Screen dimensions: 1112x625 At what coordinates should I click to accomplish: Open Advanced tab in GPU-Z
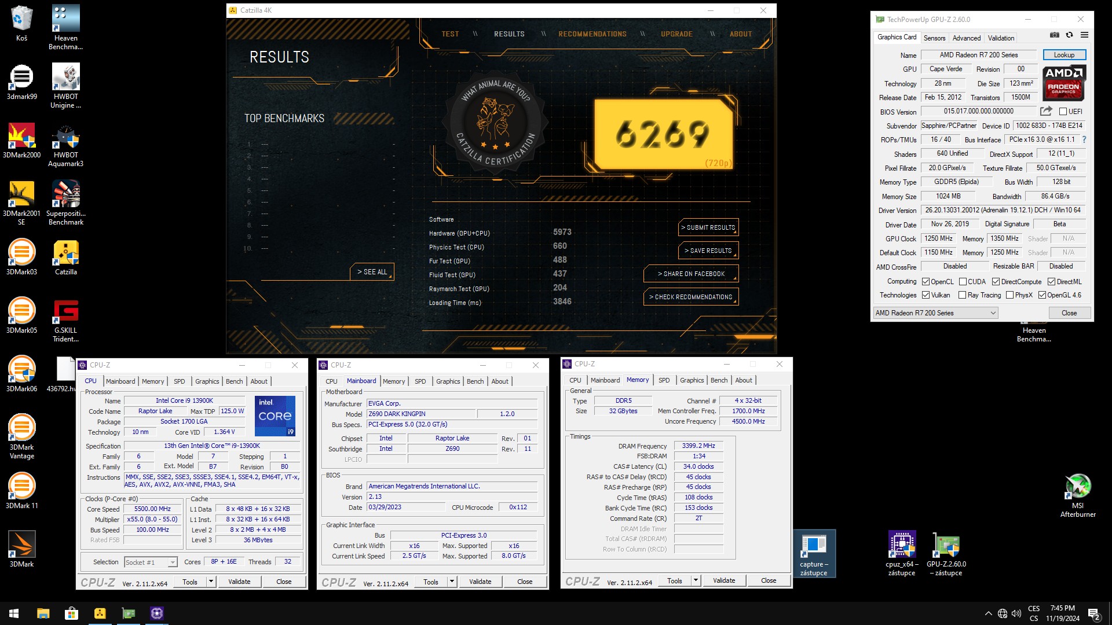967,38
